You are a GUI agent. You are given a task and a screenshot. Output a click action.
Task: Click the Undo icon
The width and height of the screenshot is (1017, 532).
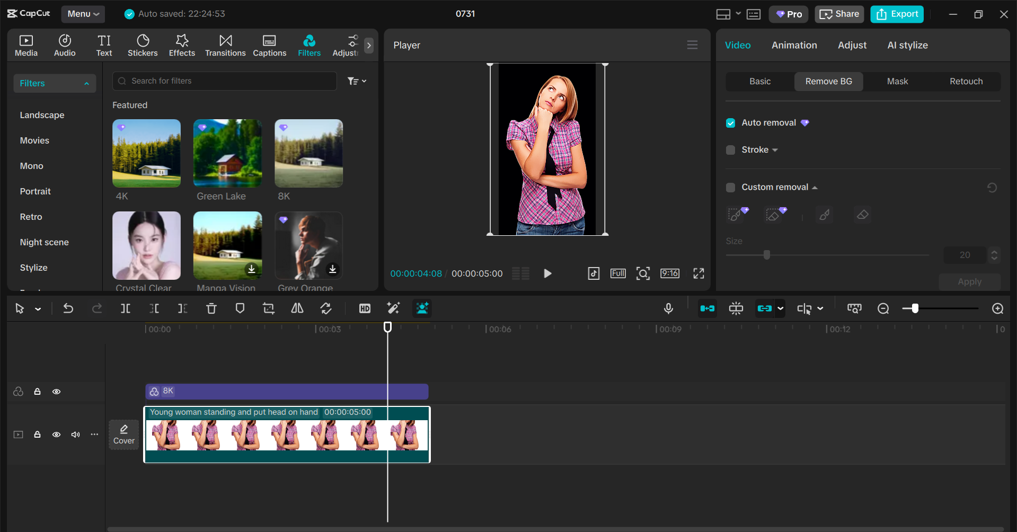pos(68,308)
